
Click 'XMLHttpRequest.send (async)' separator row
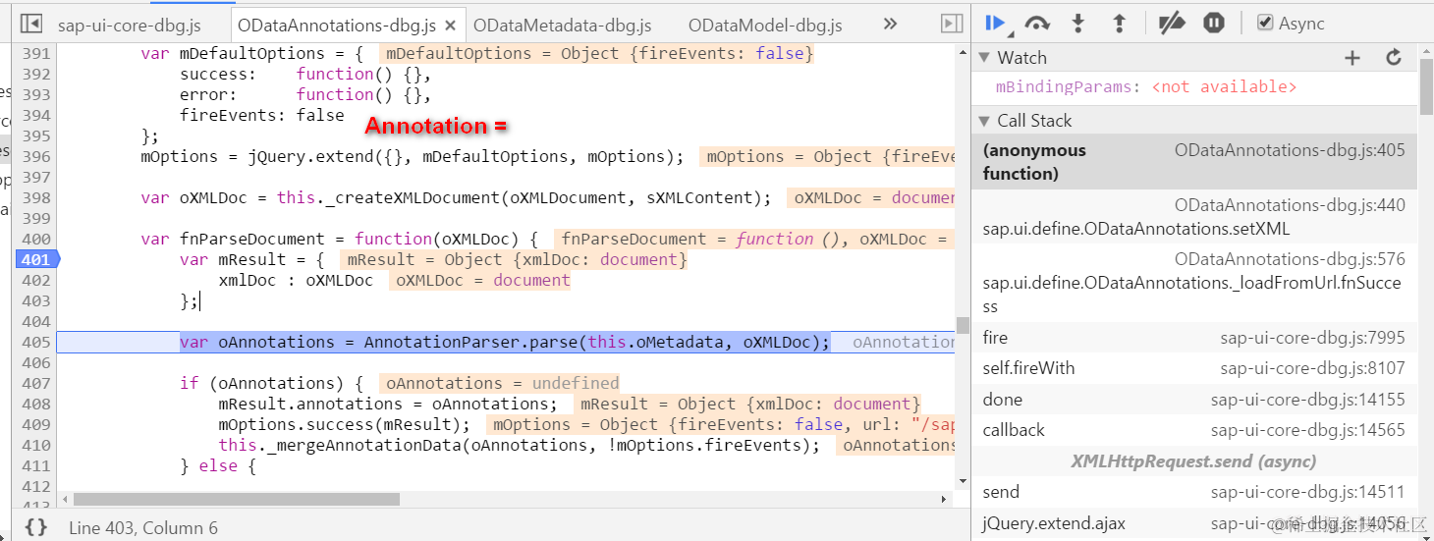1194,460
